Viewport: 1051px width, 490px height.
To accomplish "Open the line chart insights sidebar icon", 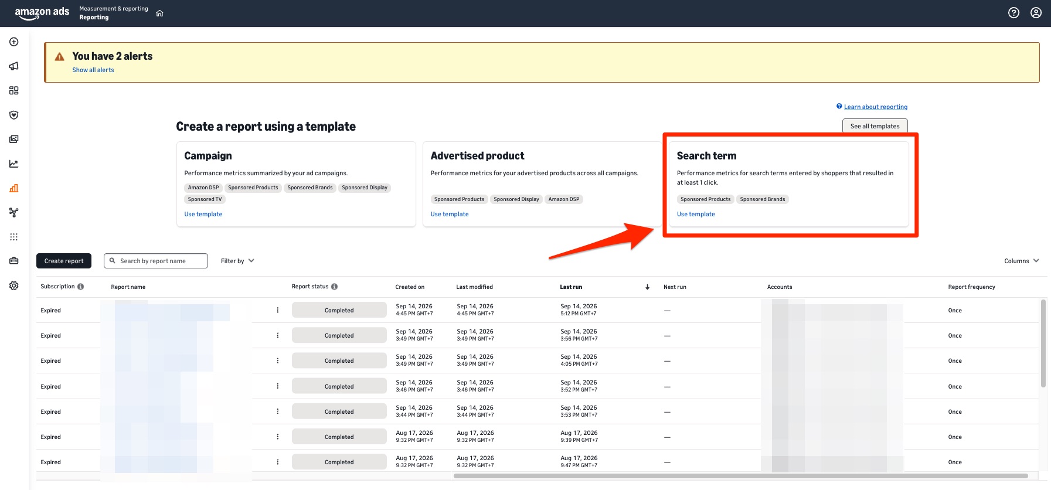I will pos(14,164).
